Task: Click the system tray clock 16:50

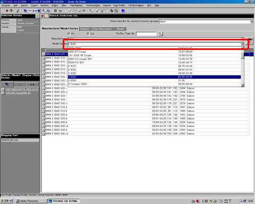Action: click(x=250, y=201)
